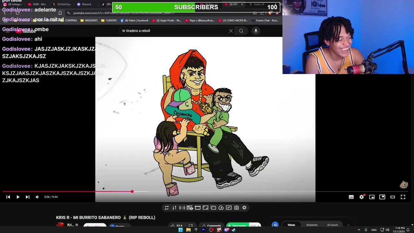Click the sound boost waves icon
The width and height of the screenshot is (414, 233).
point(182,208)
